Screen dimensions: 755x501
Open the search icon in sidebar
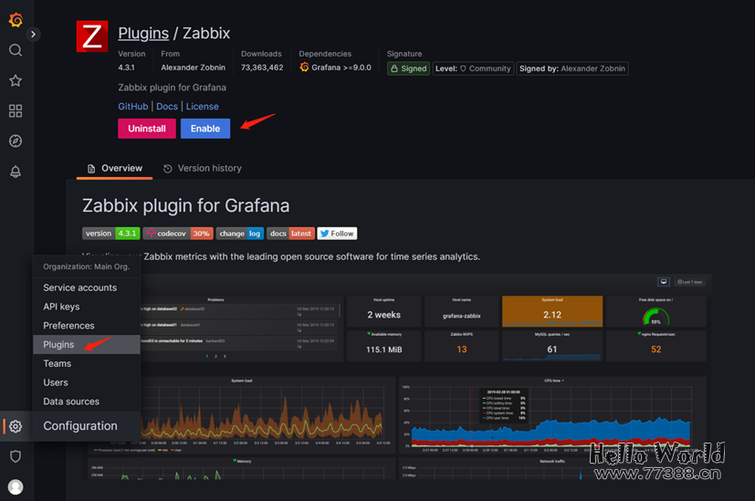16,50
